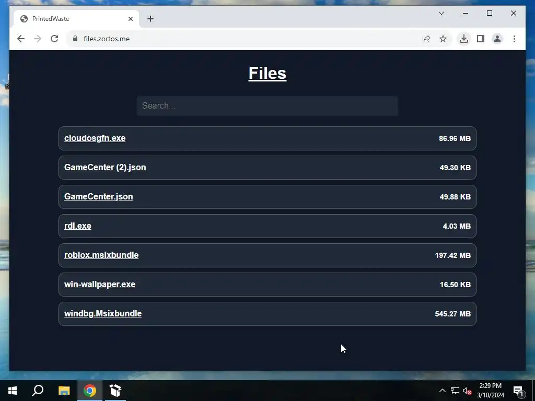Open a new browser tab
This screenshot has height=401, width=535.
point(150,19)
